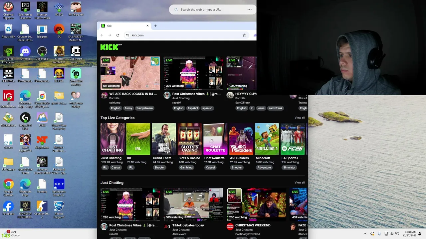Go back in the browser

pyautogui.click(x=102, y=35)
